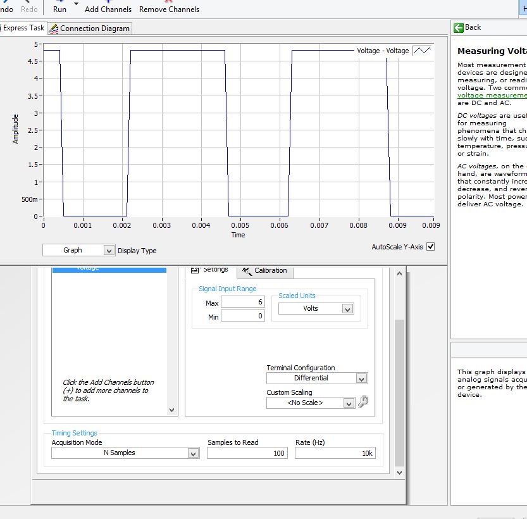Open the Run button's dropdown arrow
This screenshot has height=519, width=527.
click(x=77, y=5)
